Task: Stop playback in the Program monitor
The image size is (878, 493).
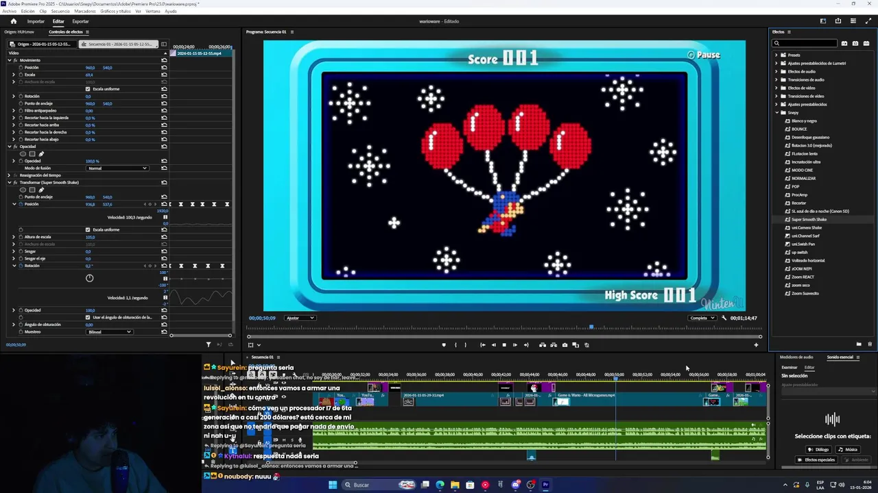Action: [504, 345]
